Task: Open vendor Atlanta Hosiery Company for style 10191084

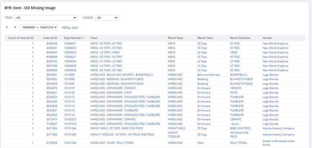Action: 279,128
